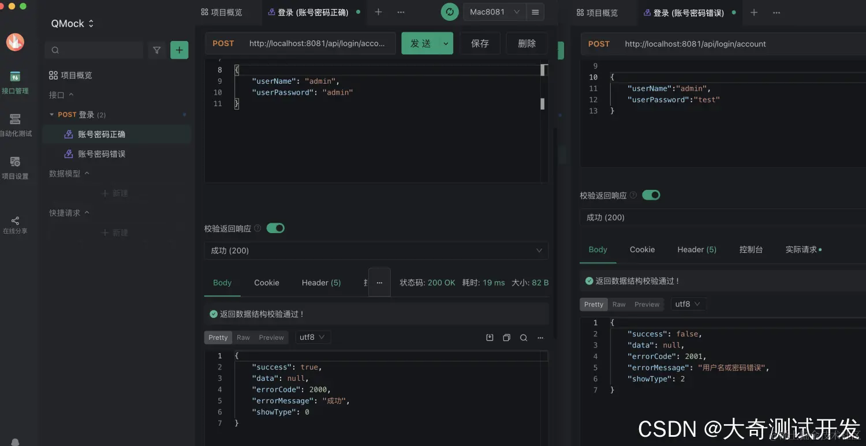Copy the response body with the copy icon
866x446 pixels.
coord(506,337)
